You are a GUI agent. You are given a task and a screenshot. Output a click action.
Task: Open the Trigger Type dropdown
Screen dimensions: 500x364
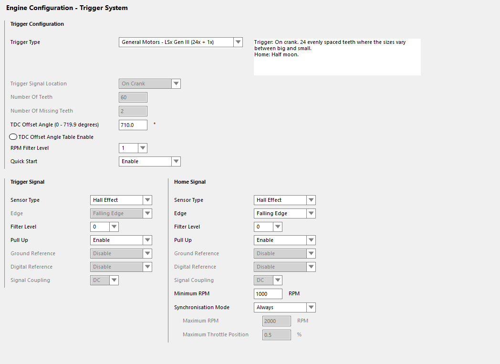pos(181,42)
